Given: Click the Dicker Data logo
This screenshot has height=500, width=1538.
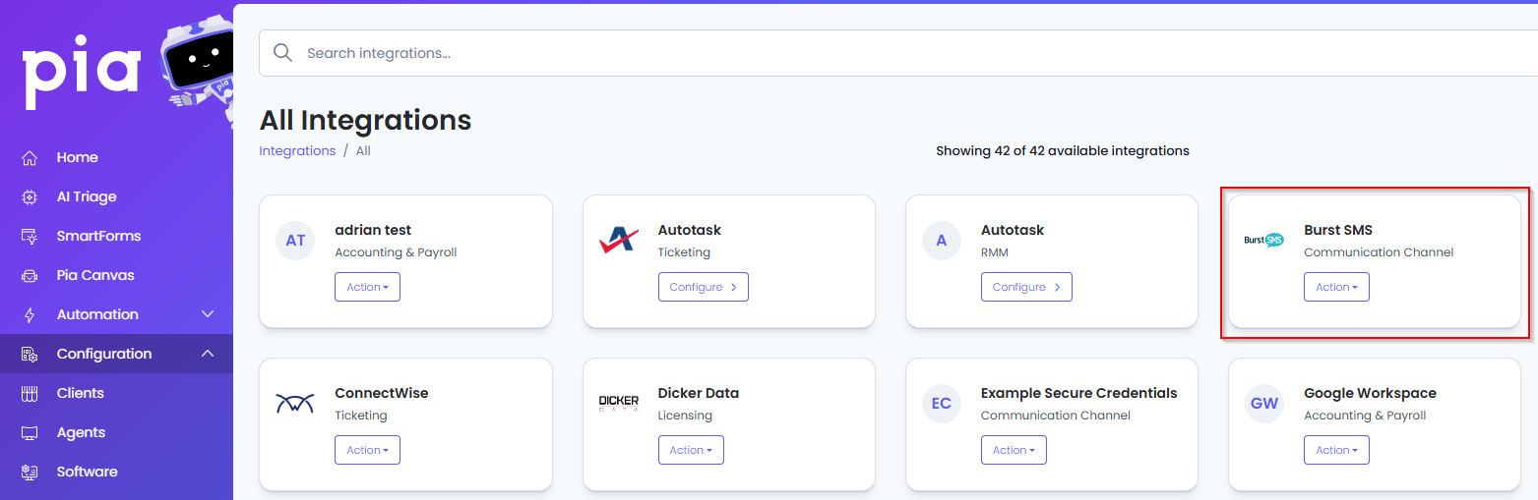Looking at the screenshot, I should (619, 404).
